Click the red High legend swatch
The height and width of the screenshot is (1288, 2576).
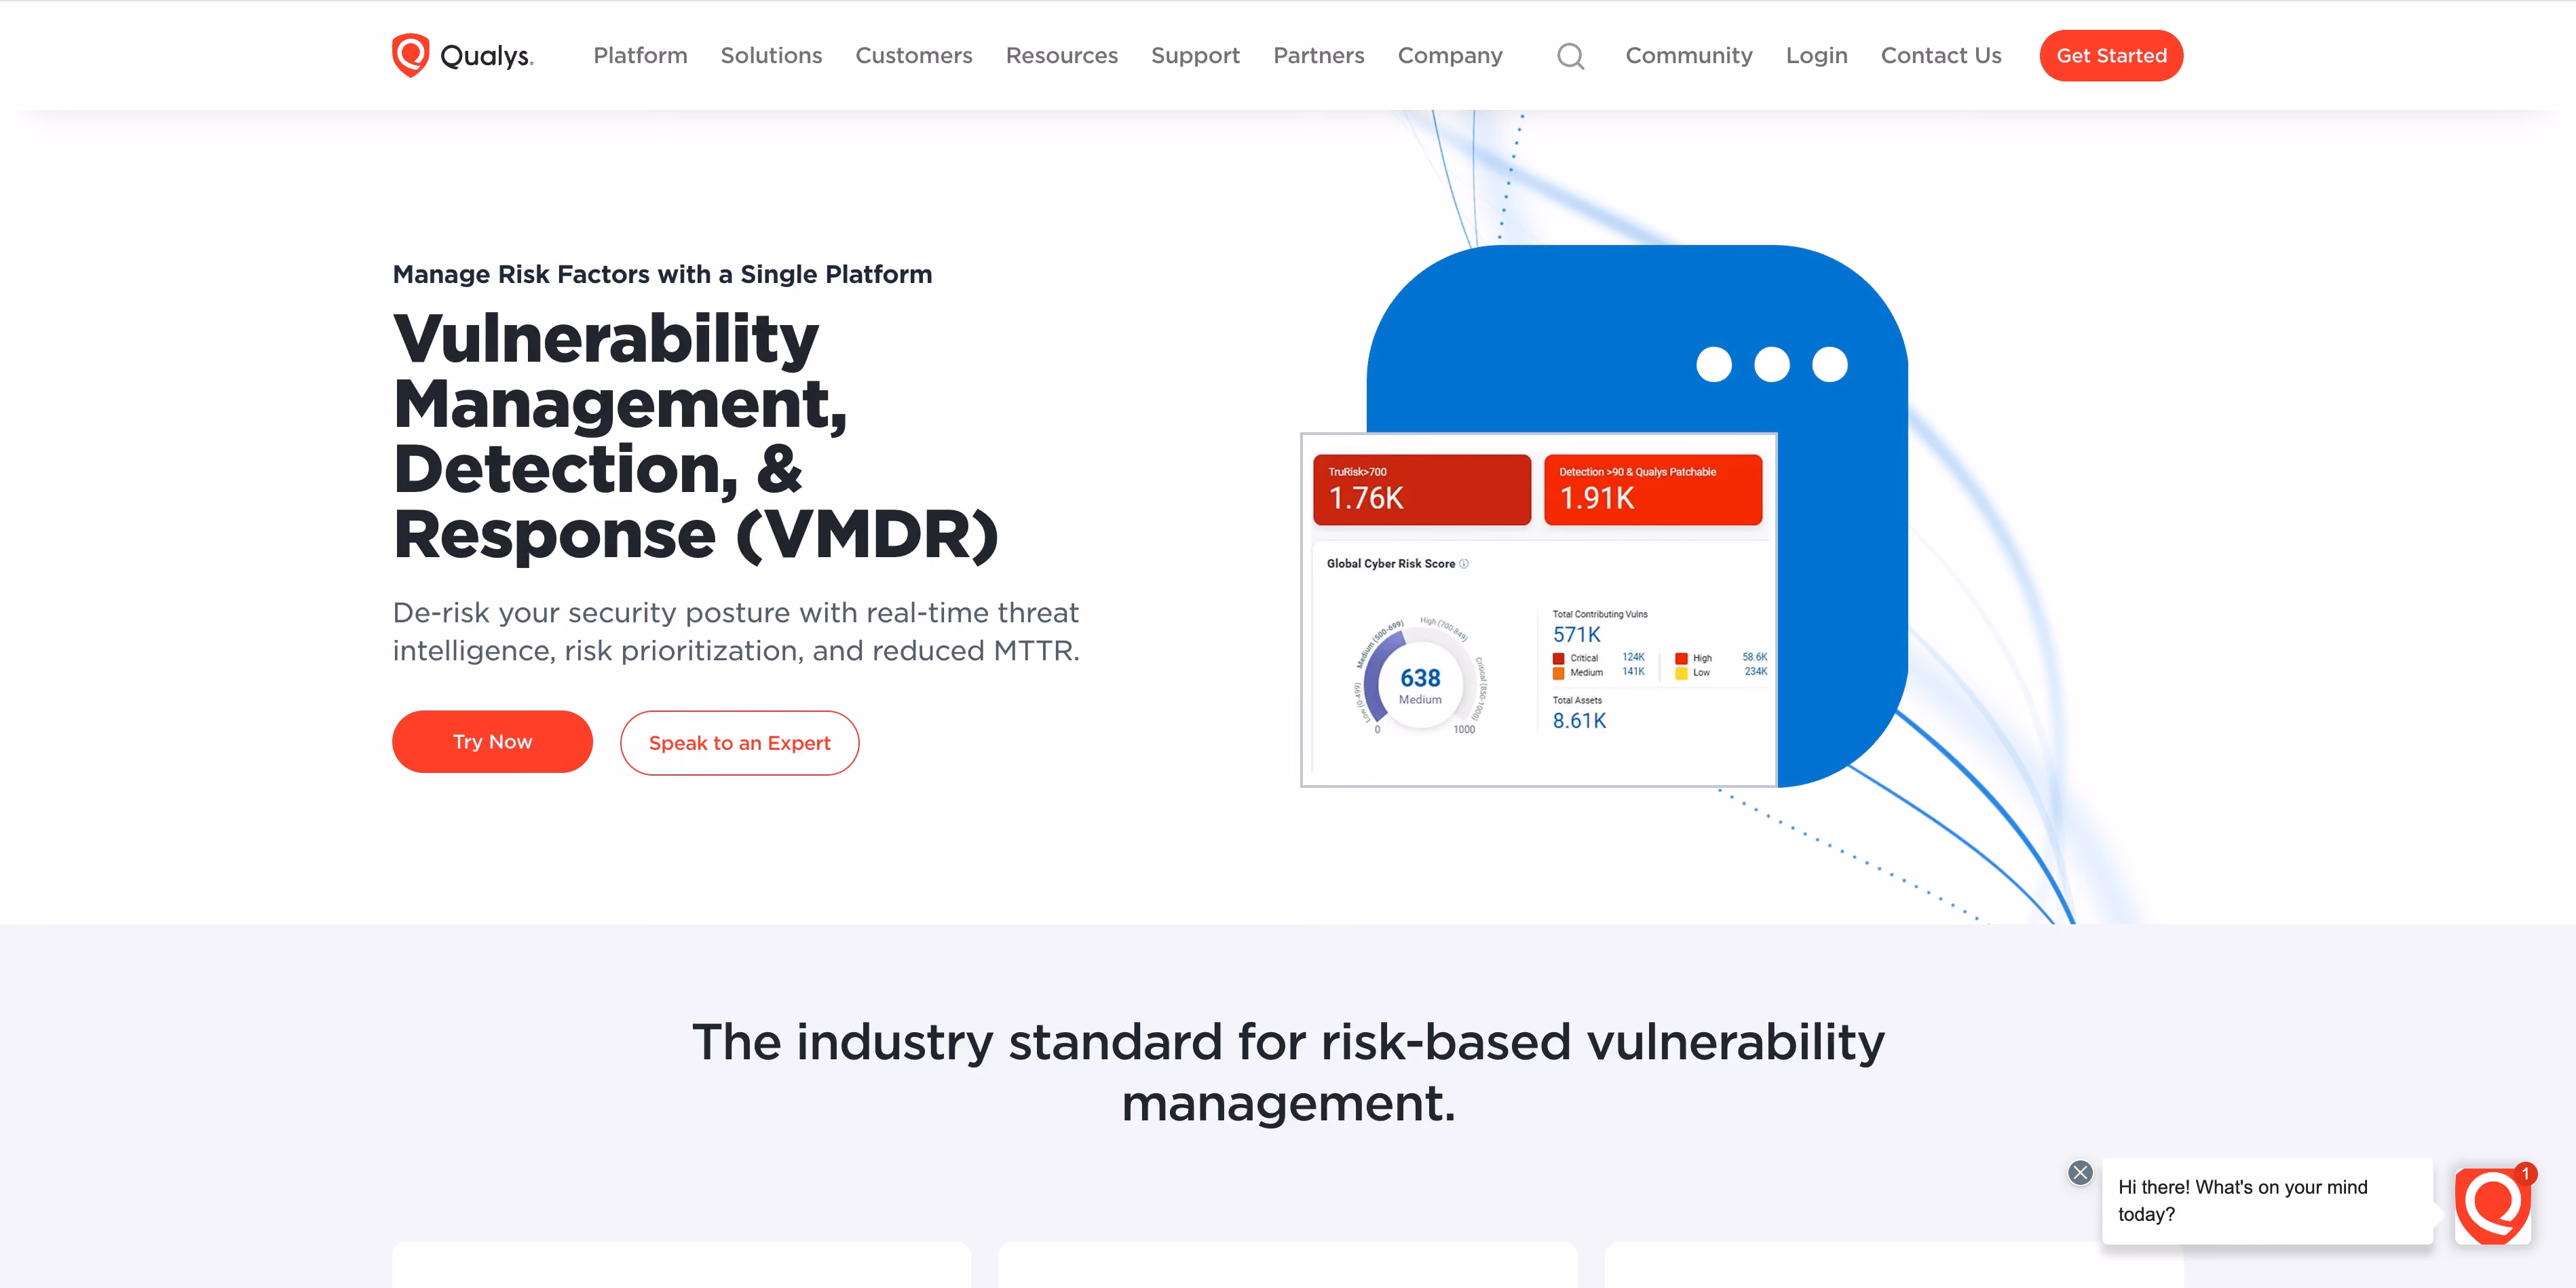(x=1681, y=658)
